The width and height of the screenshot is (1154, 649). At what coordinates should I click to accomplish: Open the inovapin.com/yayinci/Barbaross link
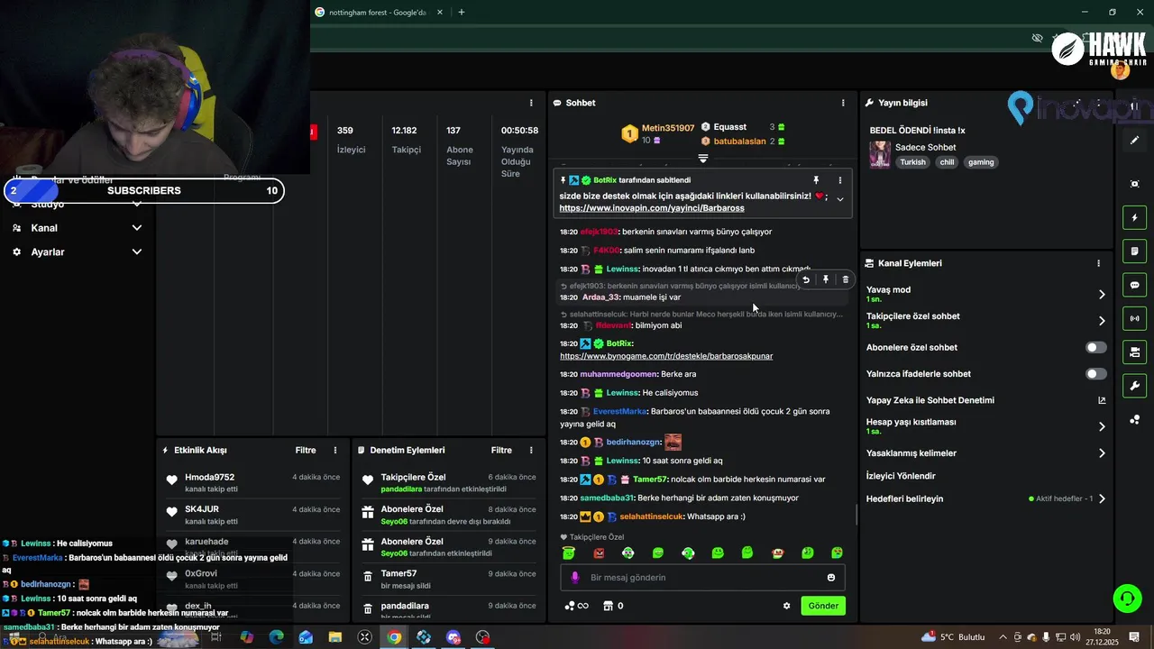pos(652,208)
